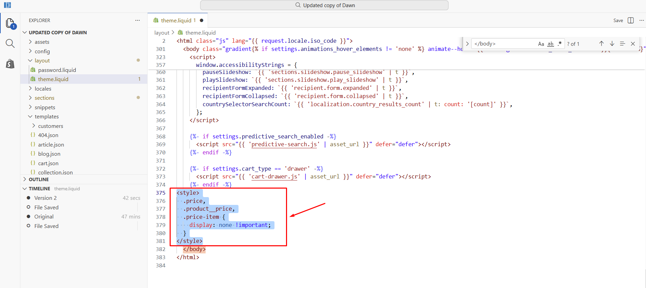
Task: Go to next find match arrow
Action: [612, 44]
